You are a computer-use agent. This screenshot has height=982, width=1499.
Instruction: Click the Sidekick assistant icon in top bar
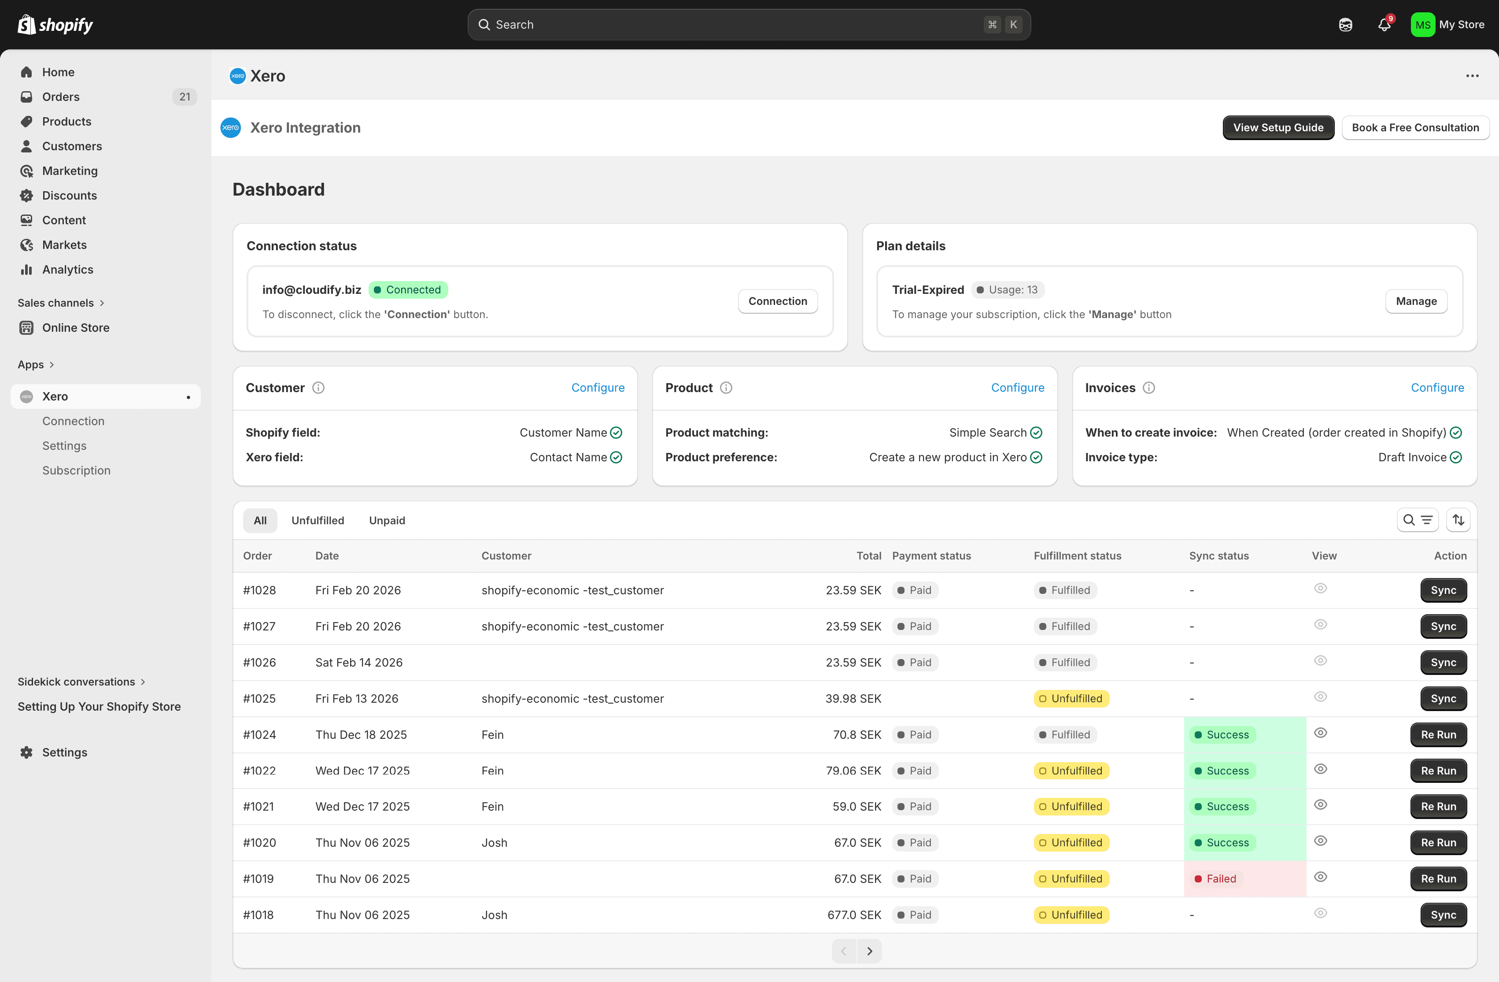(1345, 25)
